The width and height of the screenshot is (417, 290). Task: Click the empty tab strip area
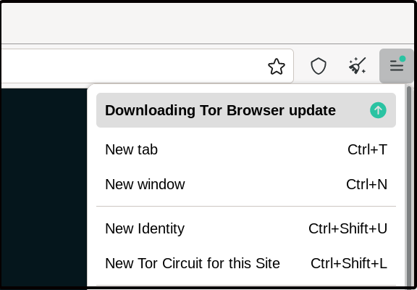point(208,23)
